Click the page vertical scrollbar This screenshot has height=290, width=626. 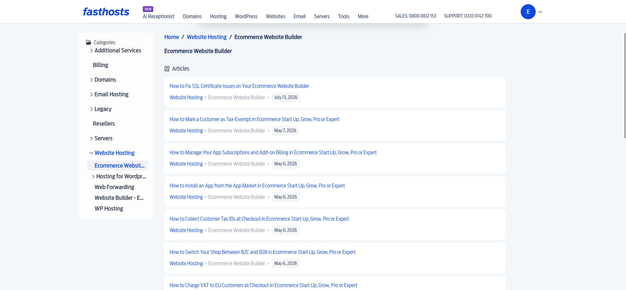pos(625,85)
